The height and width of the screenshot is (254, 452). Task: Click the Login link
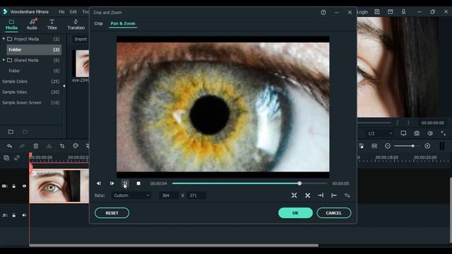(x=362, y=12)
